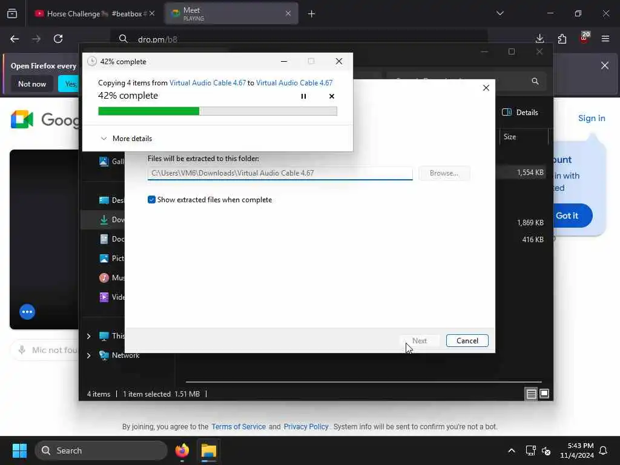Open Meet more options three-dot button
Viewport: 620px width, 465px height.
27,312
